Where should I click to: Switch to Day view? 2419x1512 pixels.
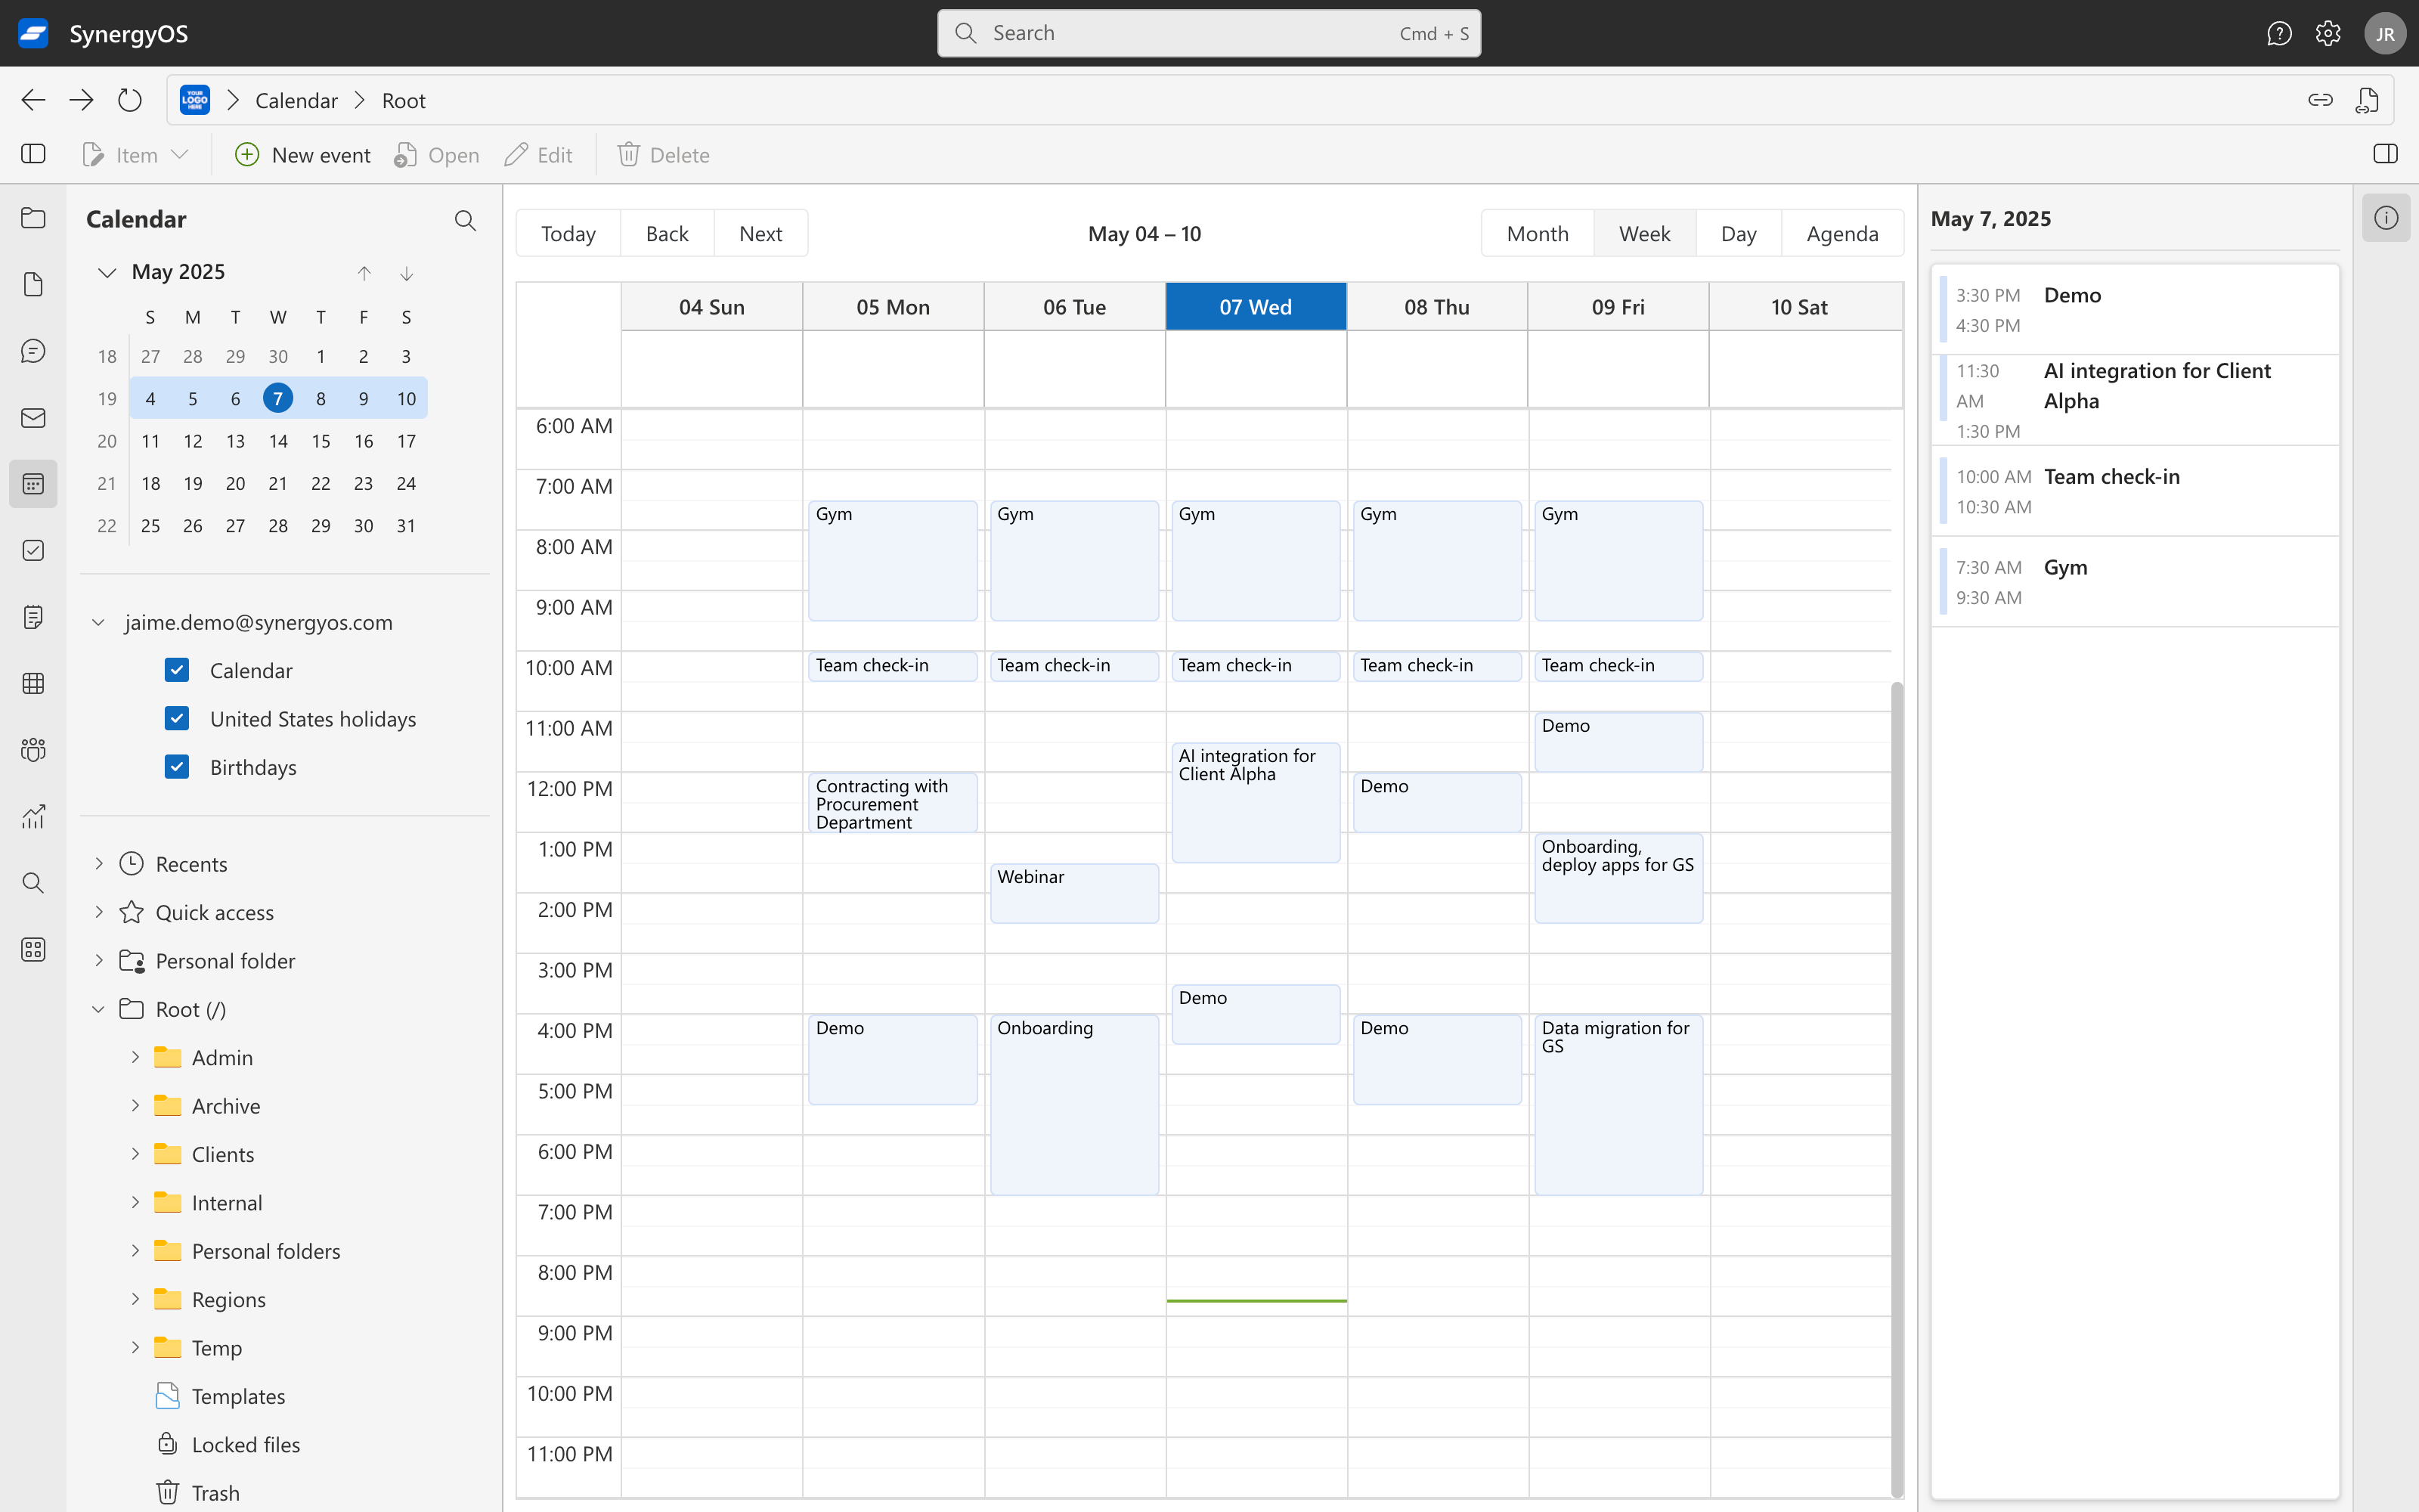[x=1739, y=233]
